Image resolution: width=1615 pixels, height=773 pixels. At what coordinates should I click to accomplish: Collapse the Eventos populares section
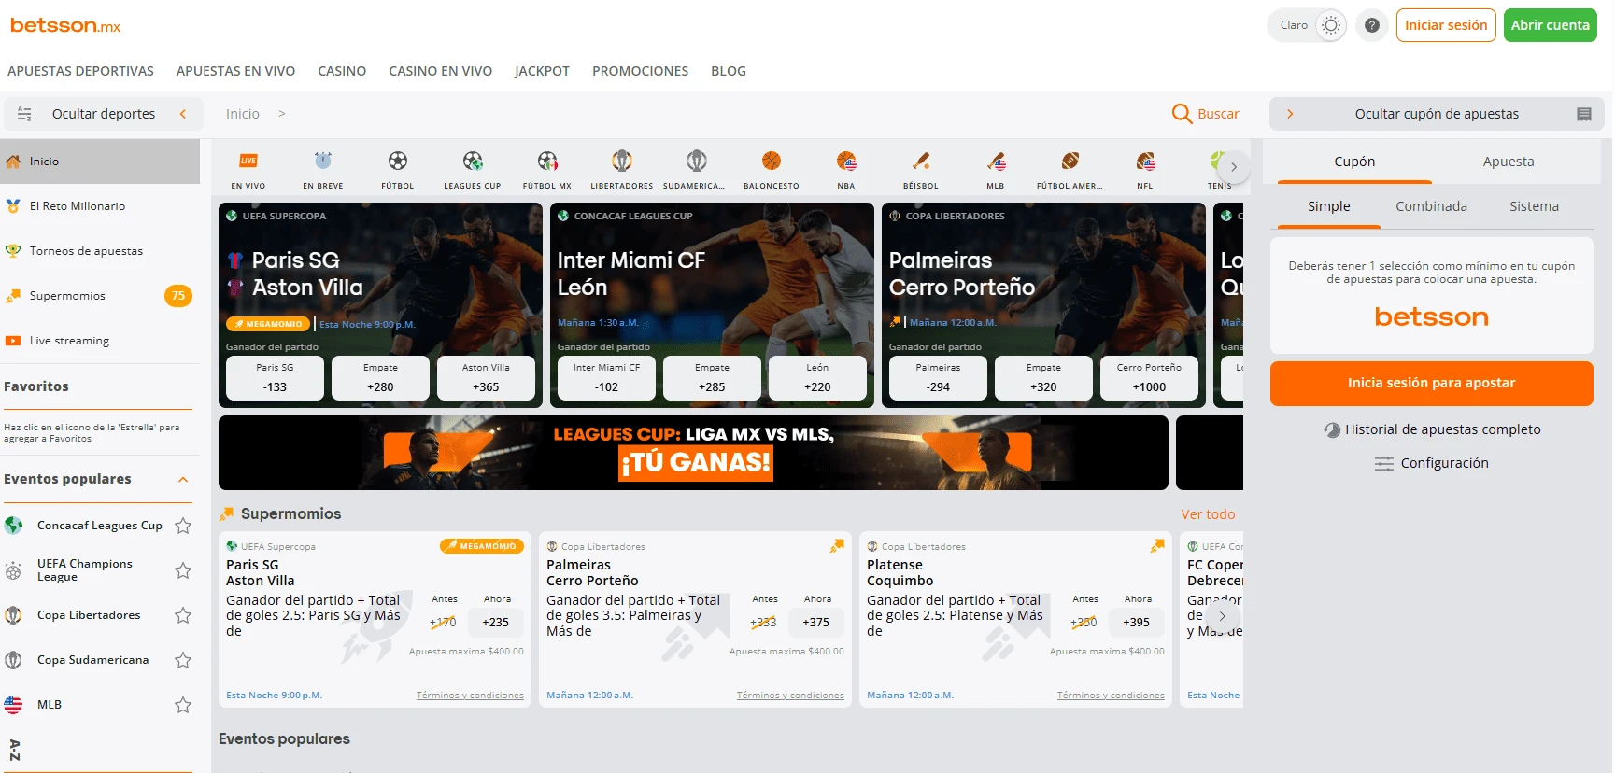click(183, 480)
